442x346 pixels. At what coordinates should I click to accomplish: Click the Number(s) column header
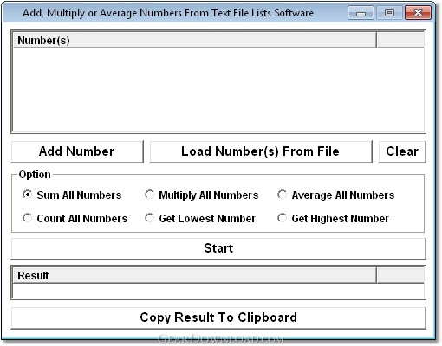tap(194, 40)
